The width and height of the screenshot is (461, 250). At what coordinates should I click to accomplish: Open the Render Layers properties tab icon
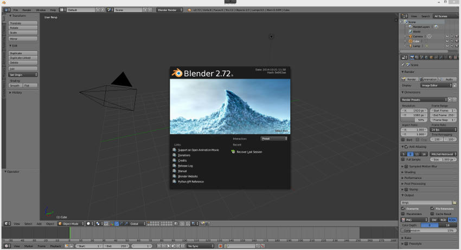(x=417, y=57)
